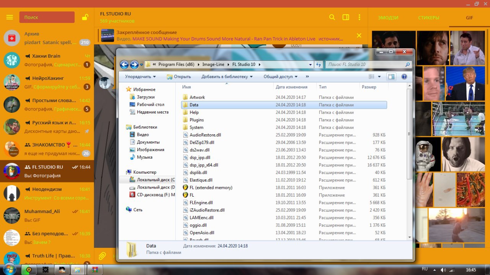Select Сеть in navigation pane

tap(135, 210)
